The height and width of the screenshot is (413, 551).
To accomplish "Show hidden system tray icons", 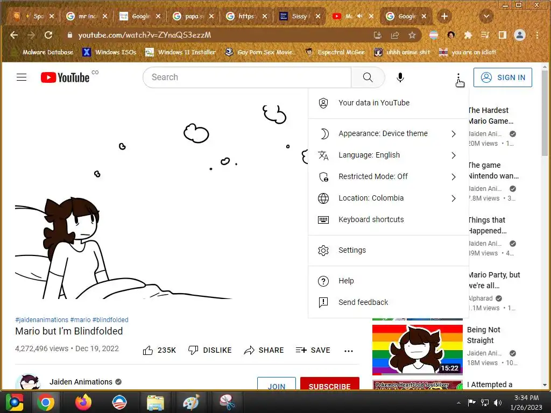I will pos(458,403).
